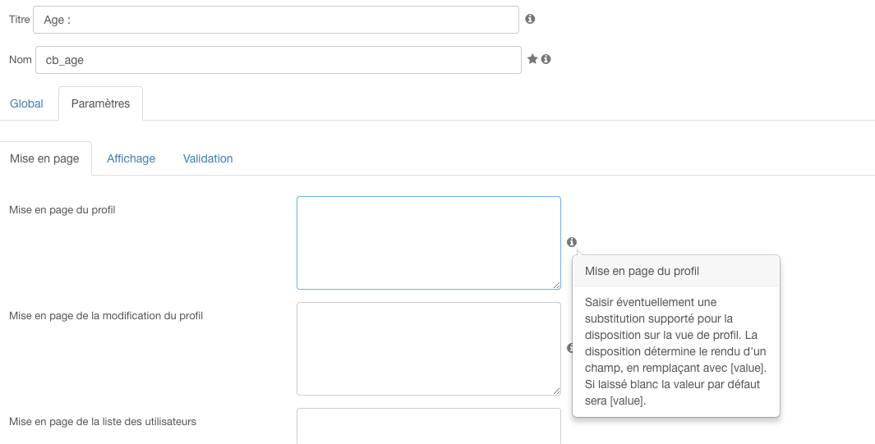Go to the Validation sub-tab
875x444 pixels.
pyautogui.click(x=208, y=158)
